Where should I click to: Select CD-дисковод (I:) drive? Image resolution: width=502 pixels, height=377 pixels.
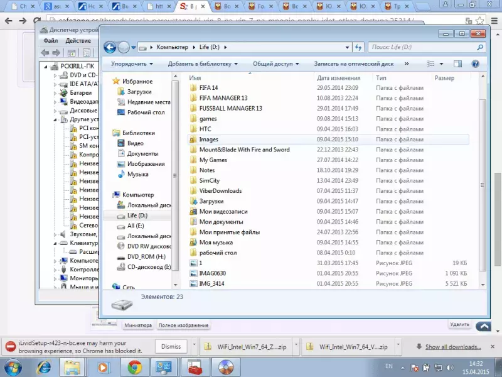[149, 267]
